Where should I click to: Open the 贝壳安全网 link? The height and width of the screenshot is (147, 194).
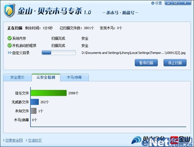coord(14,140)
